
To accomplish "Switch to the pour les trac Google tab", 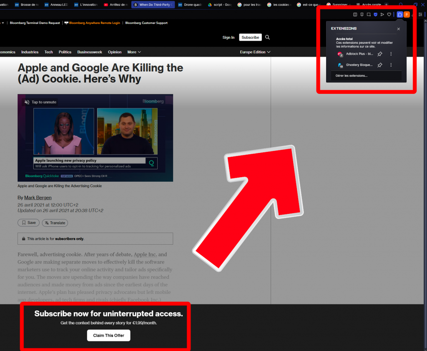I will (x=249, y=5).
